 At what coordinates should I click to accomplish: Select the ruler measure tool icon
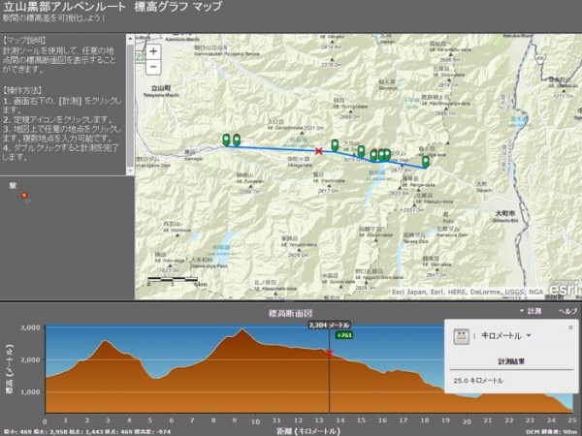[x=462, y=336]
